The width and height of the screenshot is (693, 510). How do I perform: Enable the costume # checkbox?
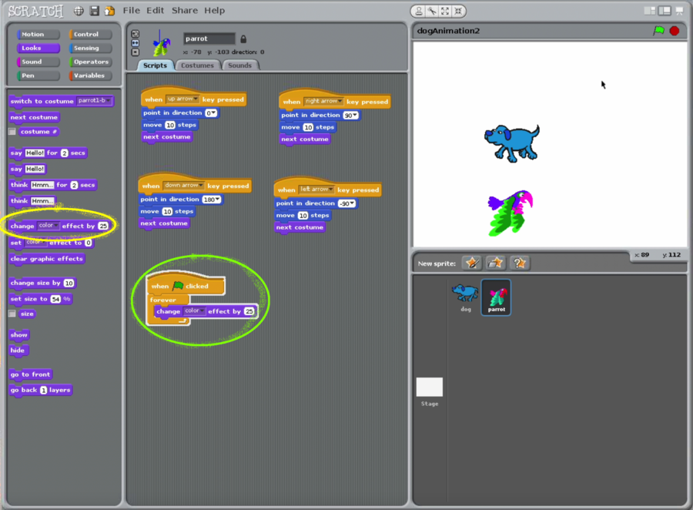coord(12,132)
